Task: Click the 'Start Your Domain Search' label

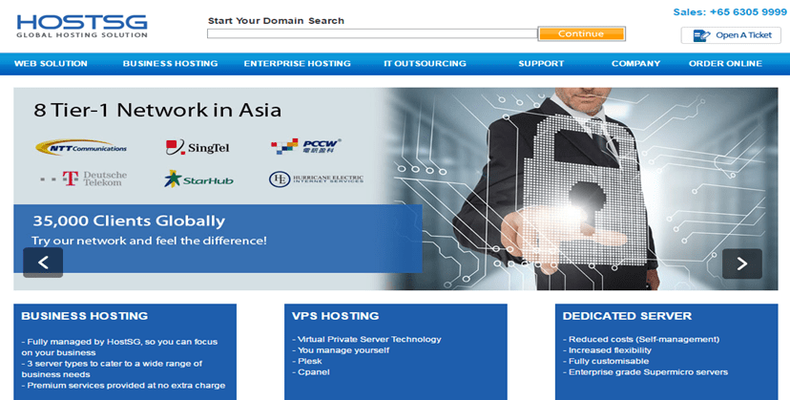Action: click(276, 21)
